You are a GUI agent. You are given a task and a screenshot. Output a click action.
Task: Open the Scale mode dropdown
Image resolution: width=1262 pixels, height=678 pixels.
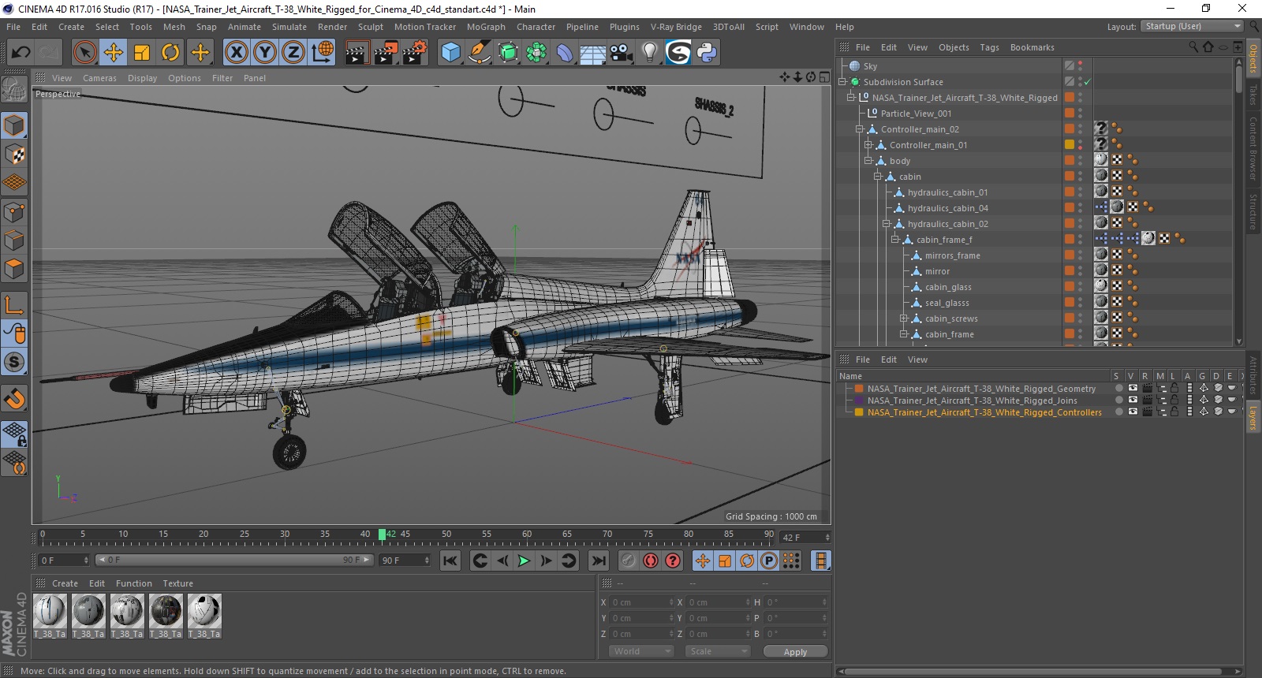(717, 651)
